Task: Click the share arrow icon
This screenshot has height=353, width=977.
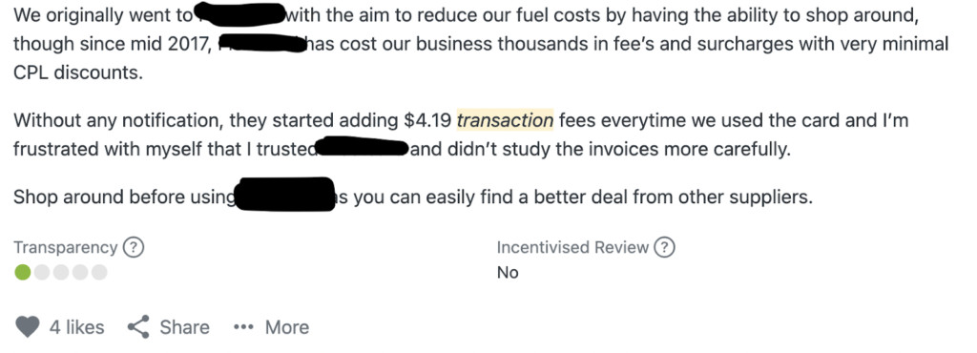Action: pyautogui.click(x=137, y=327)
